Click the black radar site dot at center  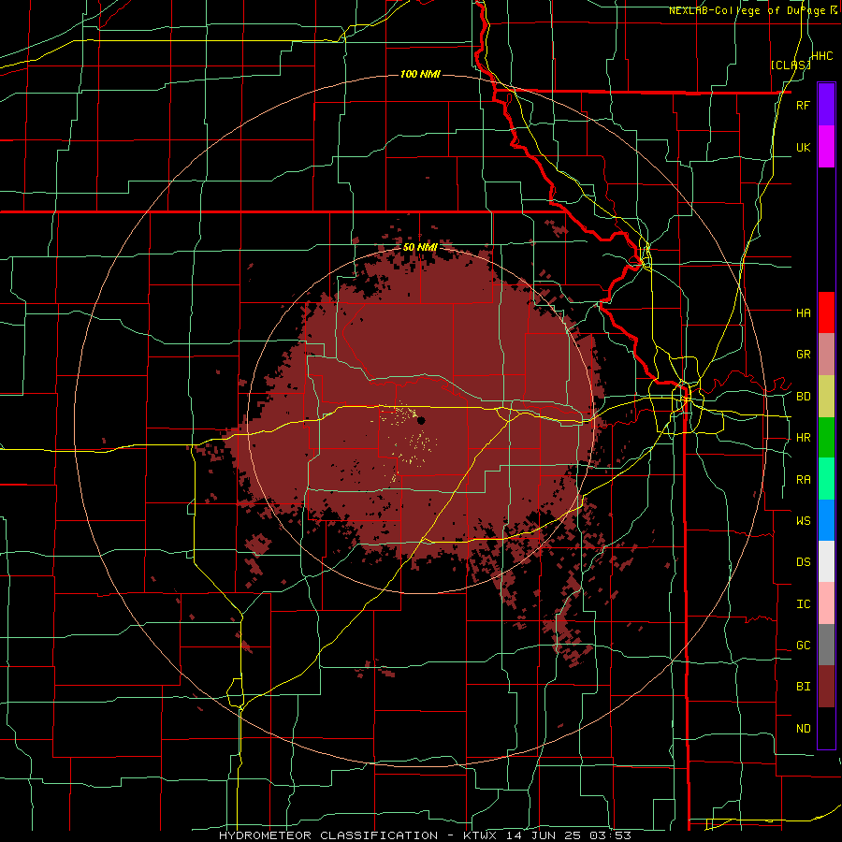tap(421, 420)
